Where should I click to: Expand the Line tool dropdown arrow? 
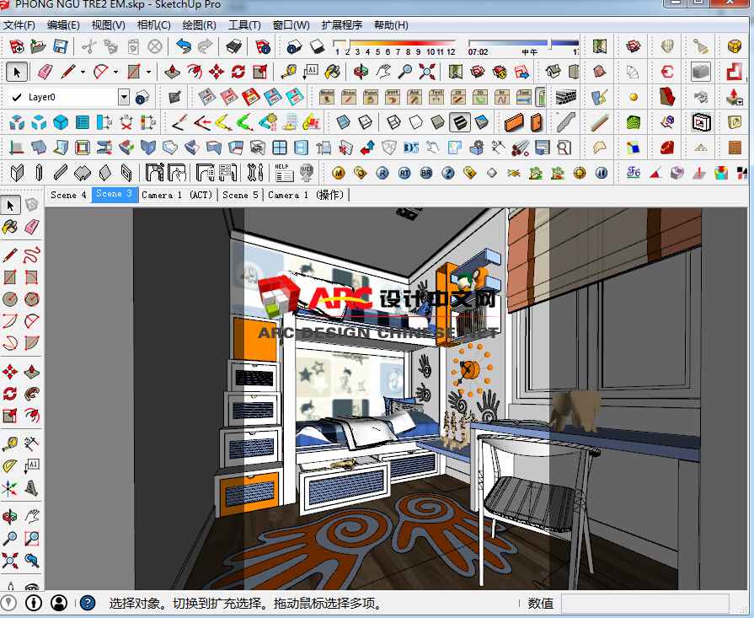pyautogui.click(x=83, y=73)
